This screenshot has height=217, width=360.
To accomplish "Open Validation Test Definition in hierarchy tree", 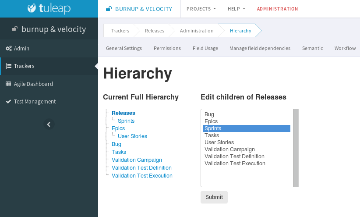I will [141, 167].
